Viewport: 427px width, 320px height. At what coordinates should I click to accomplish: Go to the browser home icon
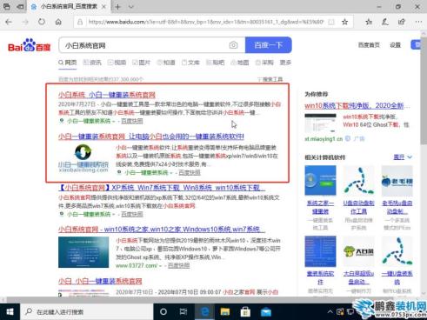tap(58, 22)
